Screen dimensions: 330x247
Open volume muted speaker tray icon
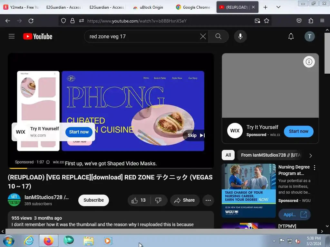[297, 241]
